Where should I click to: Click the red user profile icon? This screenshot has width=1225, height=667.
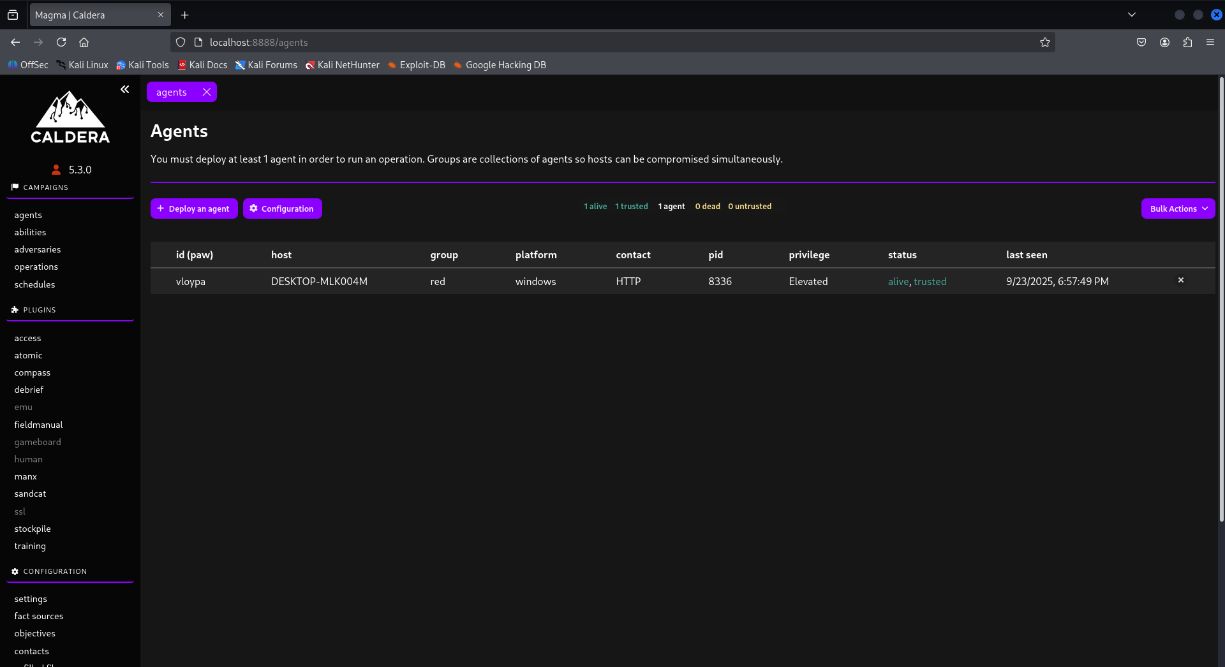point(56,170)
